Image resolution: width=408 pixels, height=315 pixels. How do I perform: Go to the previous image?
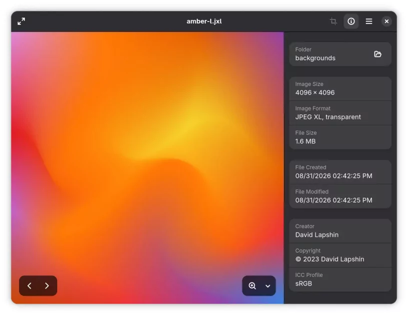pyautogui.click(x=30, y=285)
